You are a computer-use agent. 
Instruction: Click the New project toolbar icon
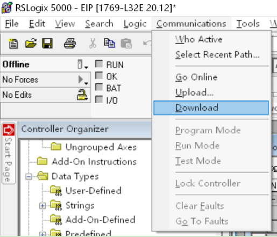coord(13,44)
